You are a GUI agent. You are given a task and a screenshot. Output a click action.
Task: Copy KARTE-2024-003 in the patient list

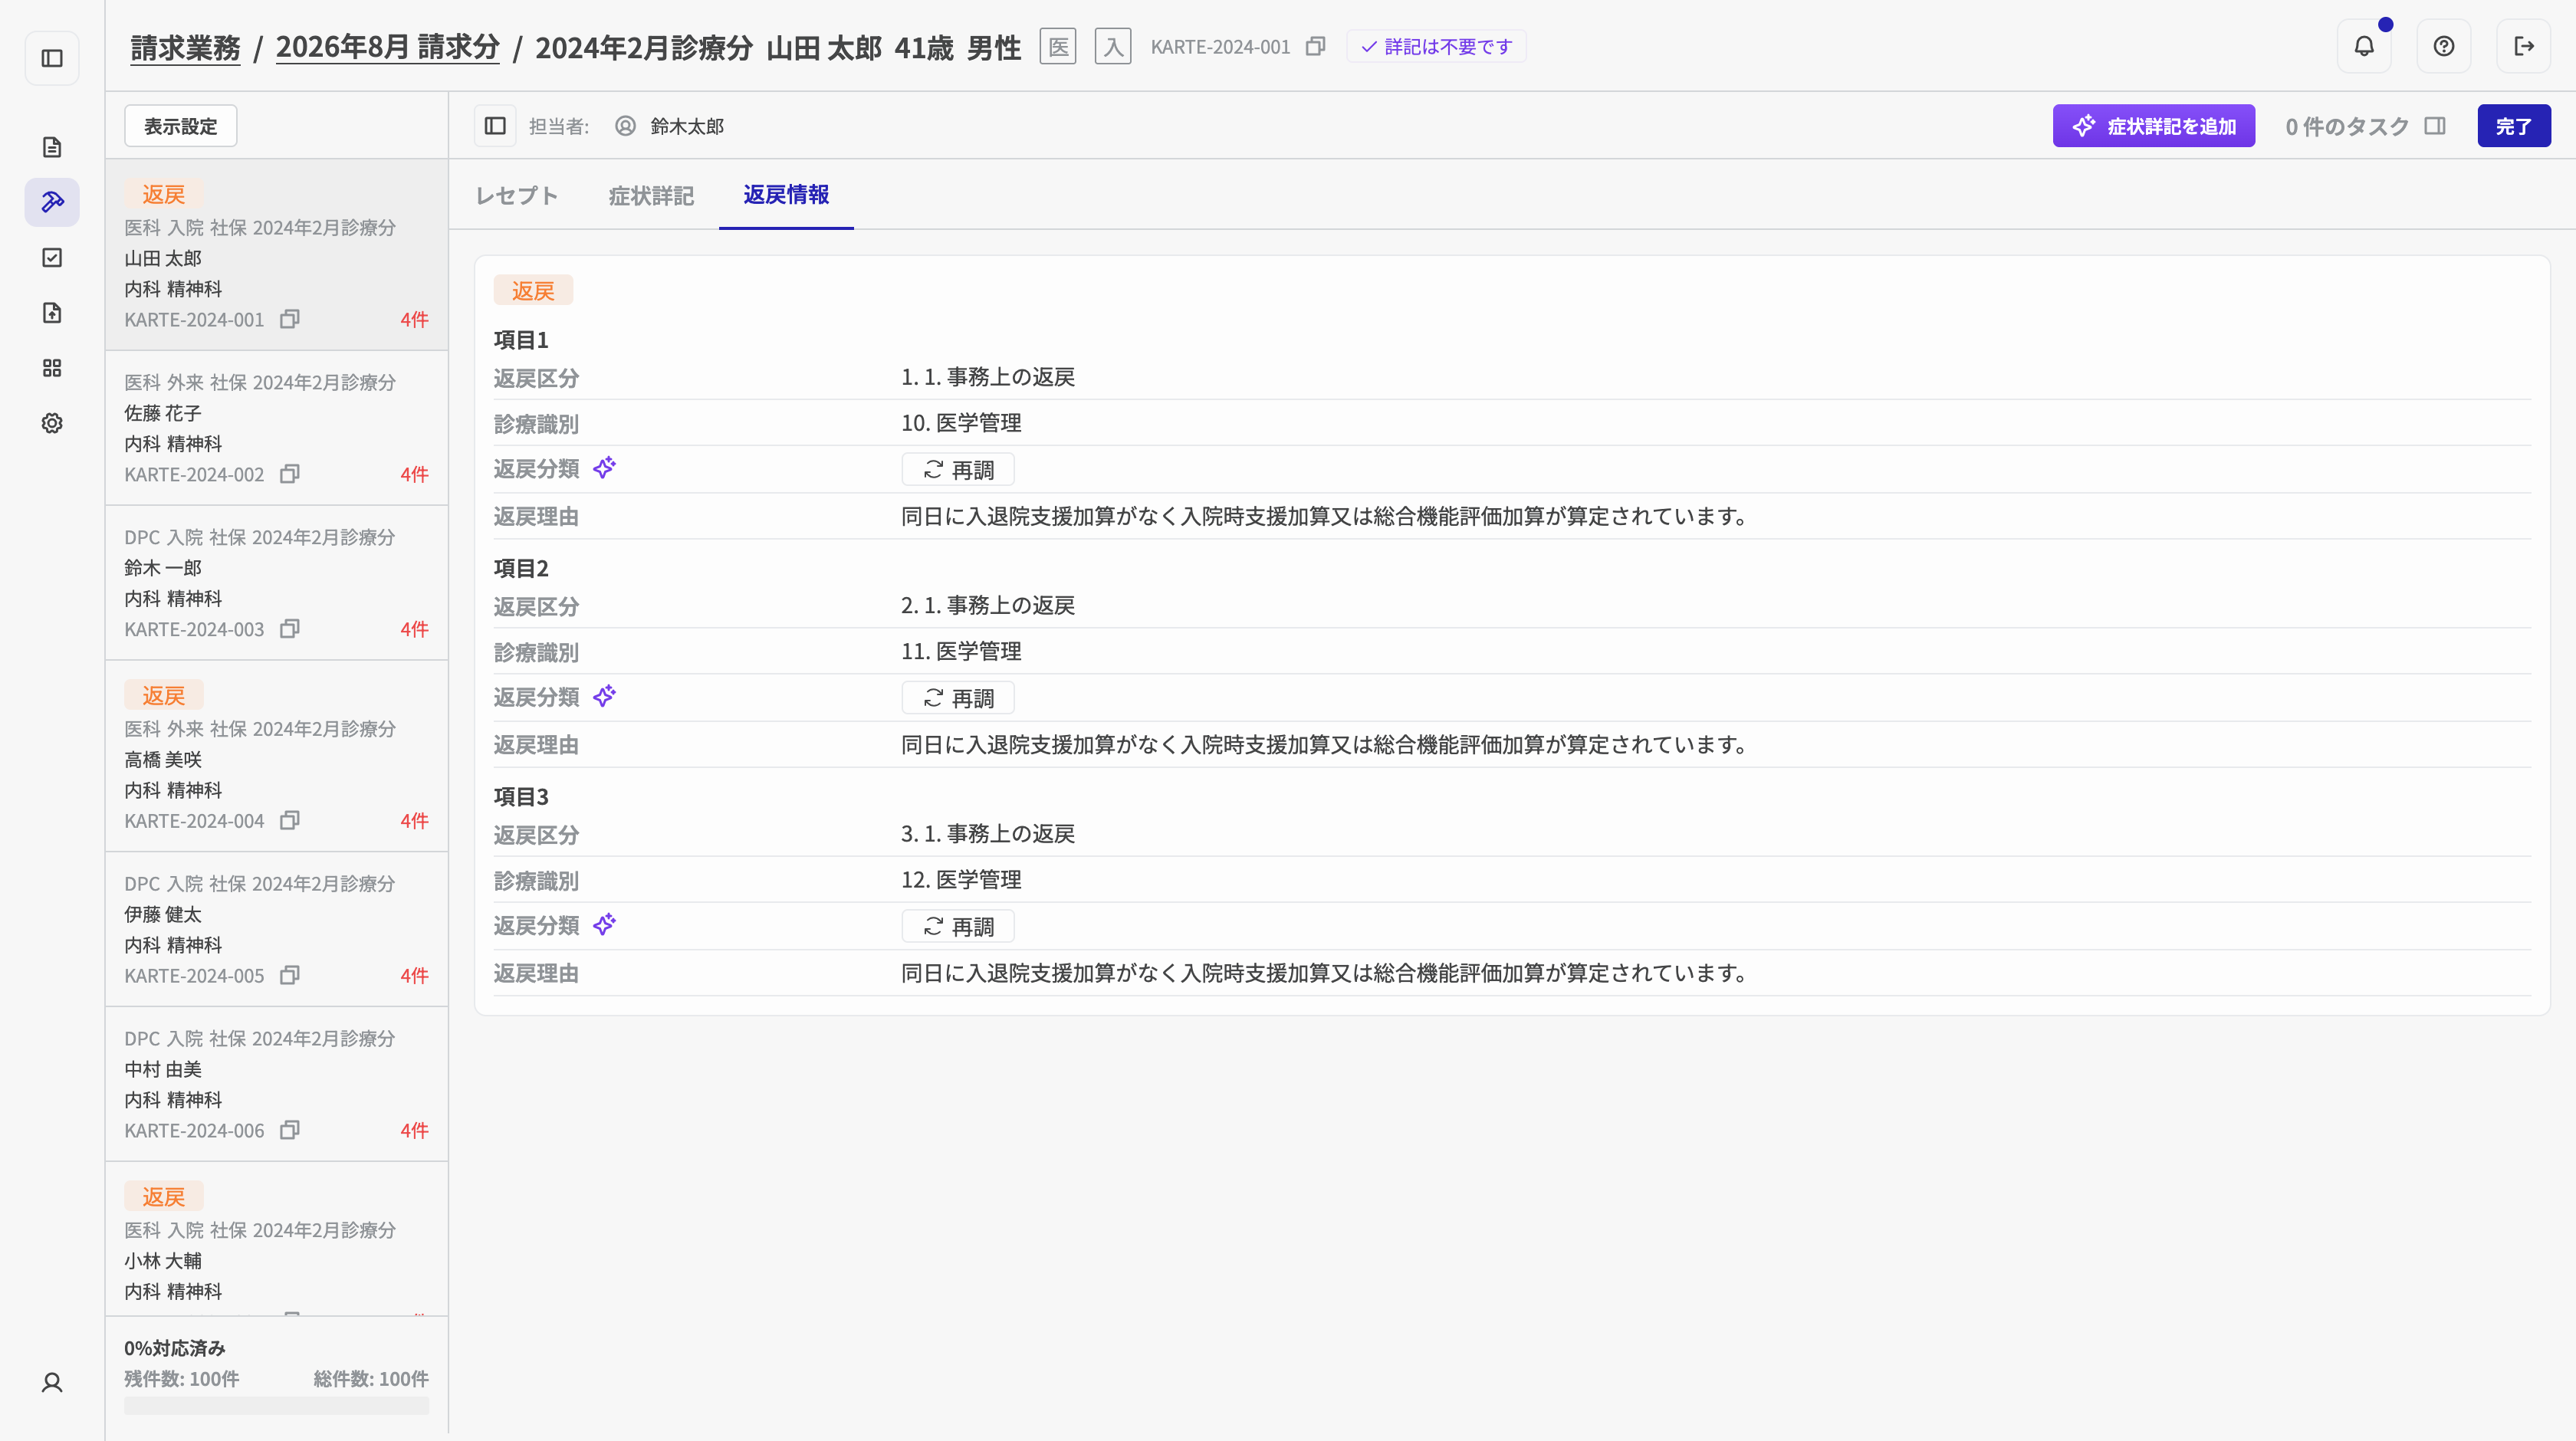(x=290, y=629)
